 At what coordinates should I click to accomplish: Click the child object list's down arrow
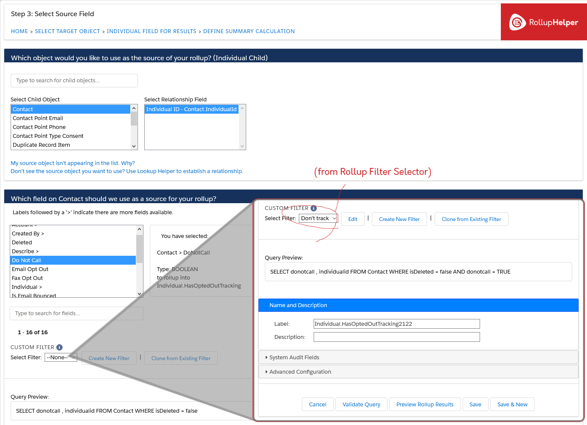pyautogui.click(x=134, y=146)
